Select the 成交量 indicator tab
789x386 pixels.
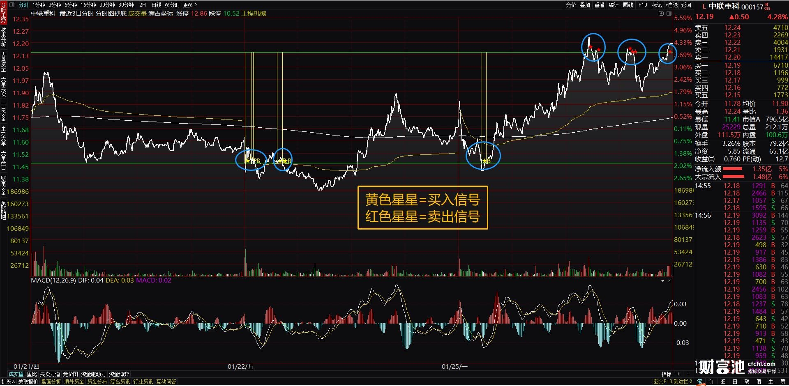(x=16, y=374)
